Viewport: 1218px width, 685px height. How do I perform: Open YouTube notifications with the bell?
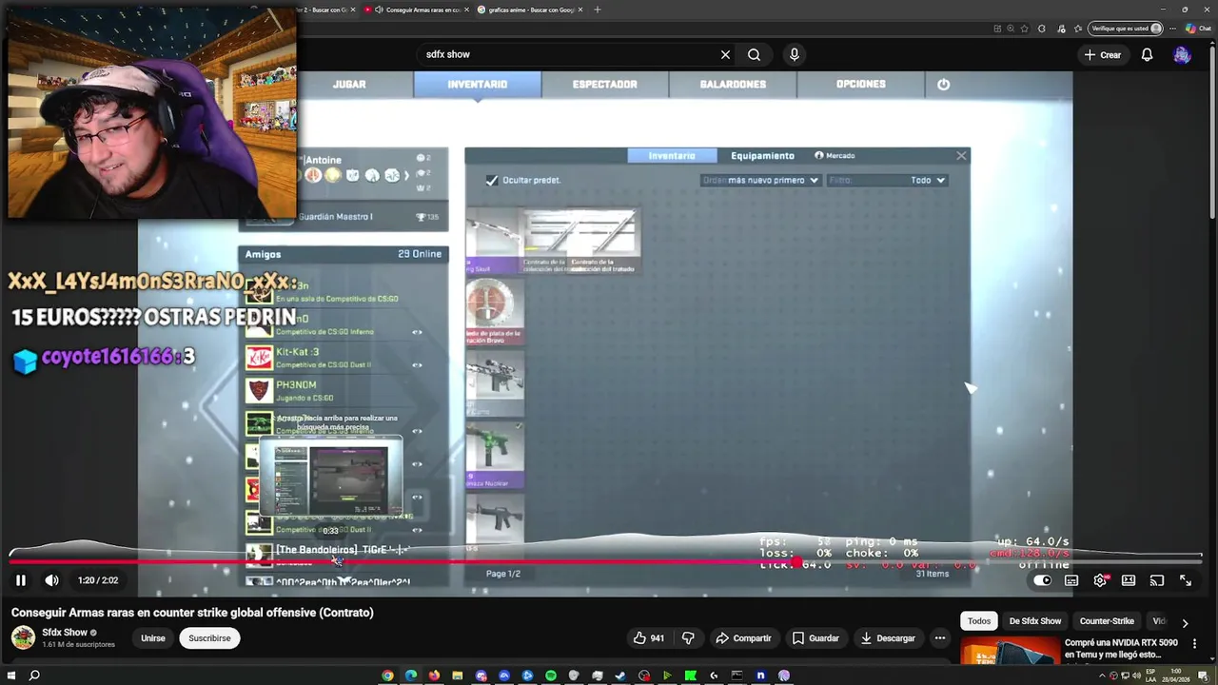(x=1147, y=55)
